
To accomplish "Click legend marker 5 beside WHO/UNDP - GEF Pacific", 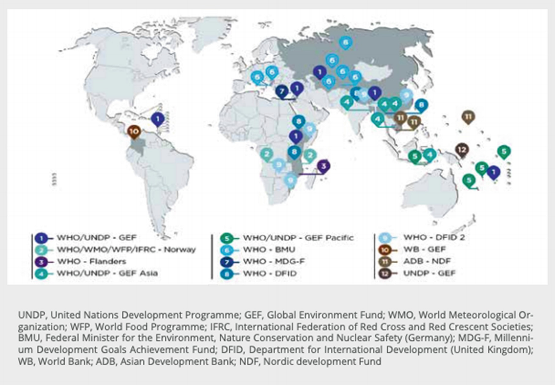I will click(x=227, y=238).
